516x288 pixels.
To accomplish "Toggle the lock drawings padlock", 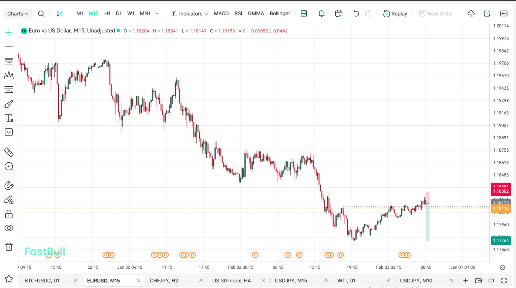I will [x=9, y=214].
